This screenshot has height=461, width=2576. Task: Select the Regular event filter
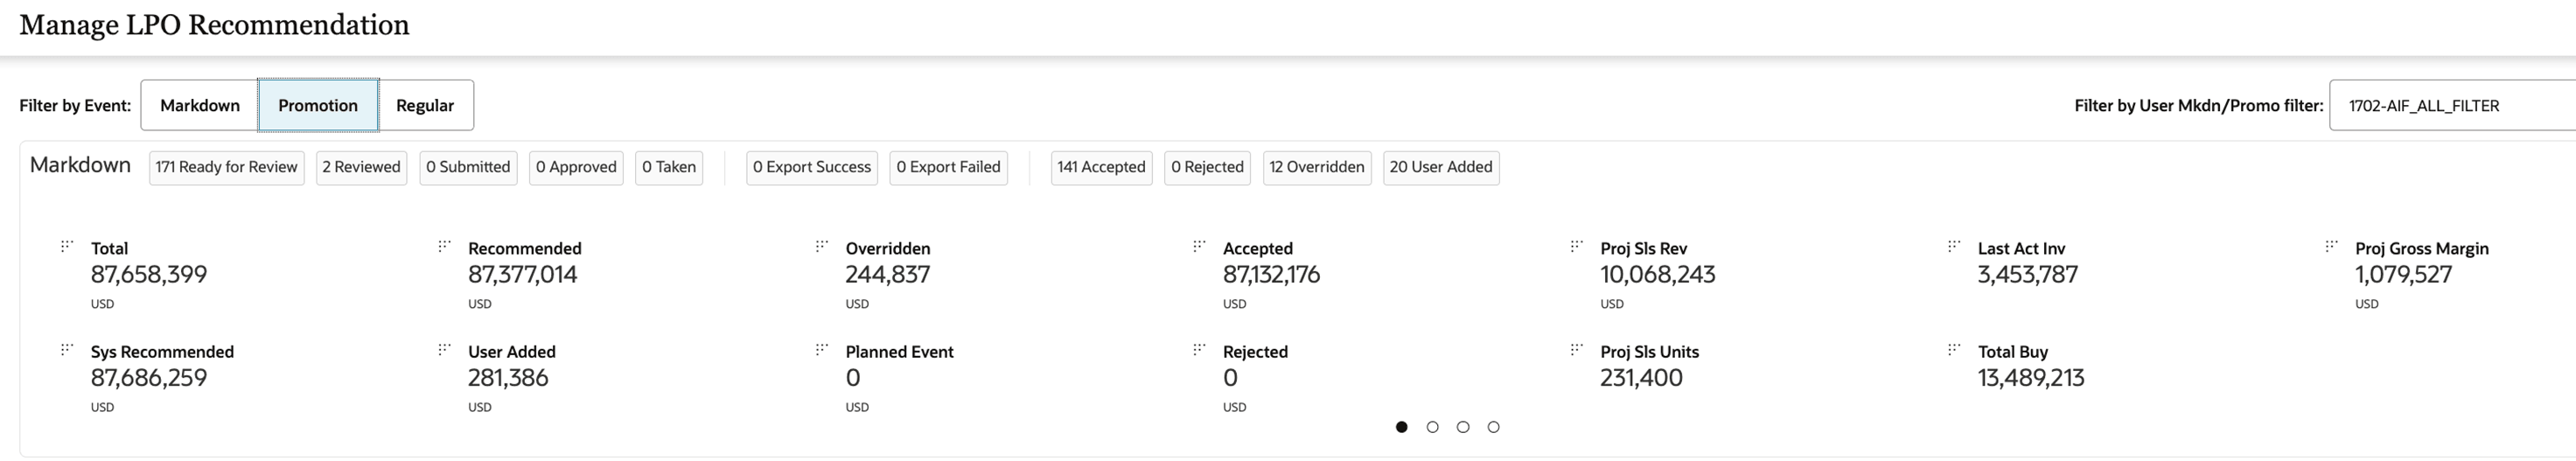425,105
